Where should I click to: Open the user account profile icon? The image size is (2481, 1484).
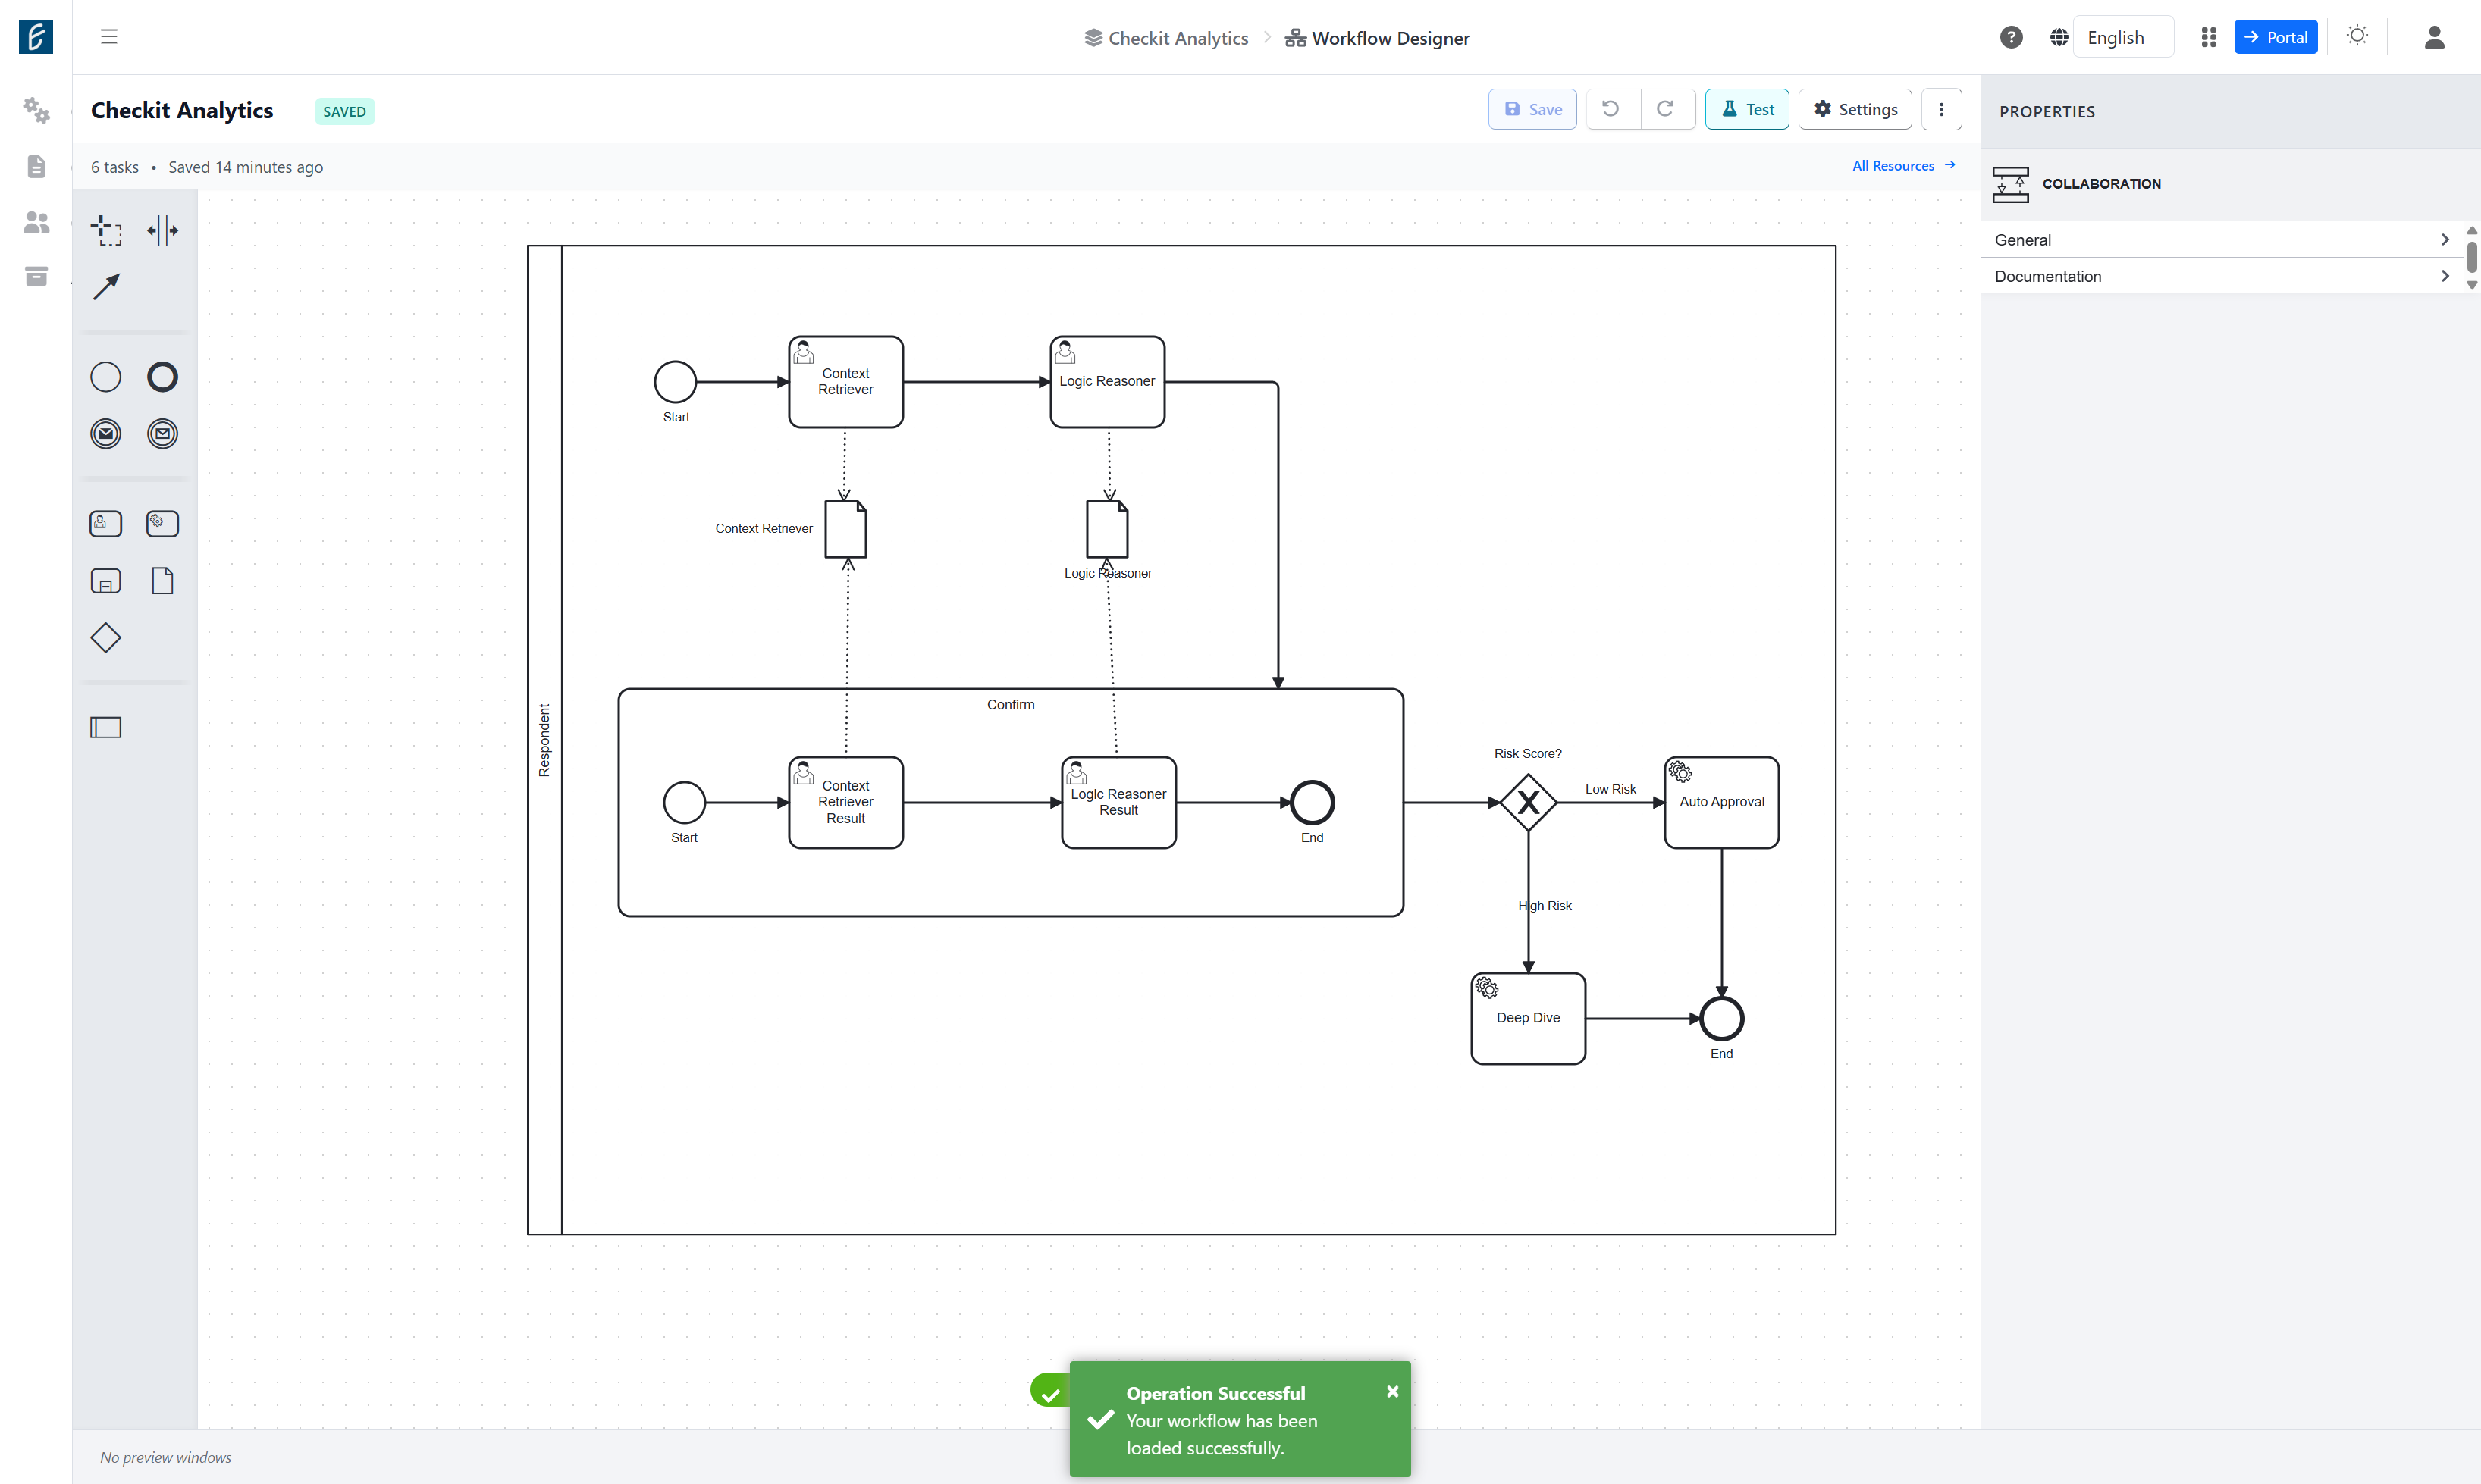coord(2435,37)
